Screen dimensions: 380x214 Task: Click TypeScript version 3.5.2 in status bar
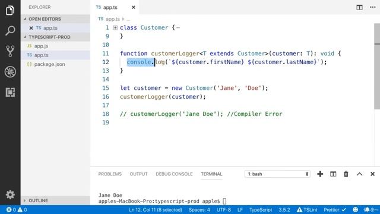[x=284, y=210]
